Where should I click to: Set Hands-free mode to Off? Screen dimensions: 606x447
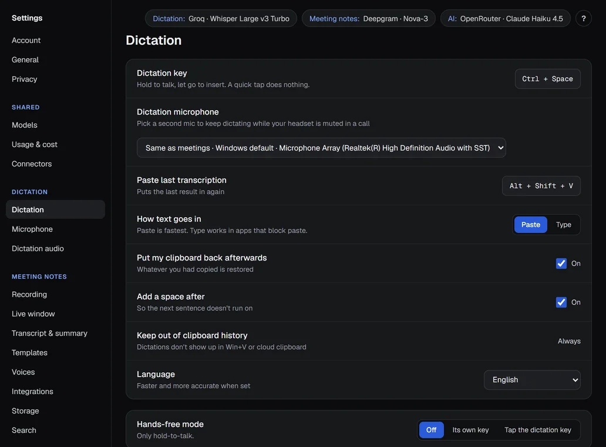click(x=431, y=430)
